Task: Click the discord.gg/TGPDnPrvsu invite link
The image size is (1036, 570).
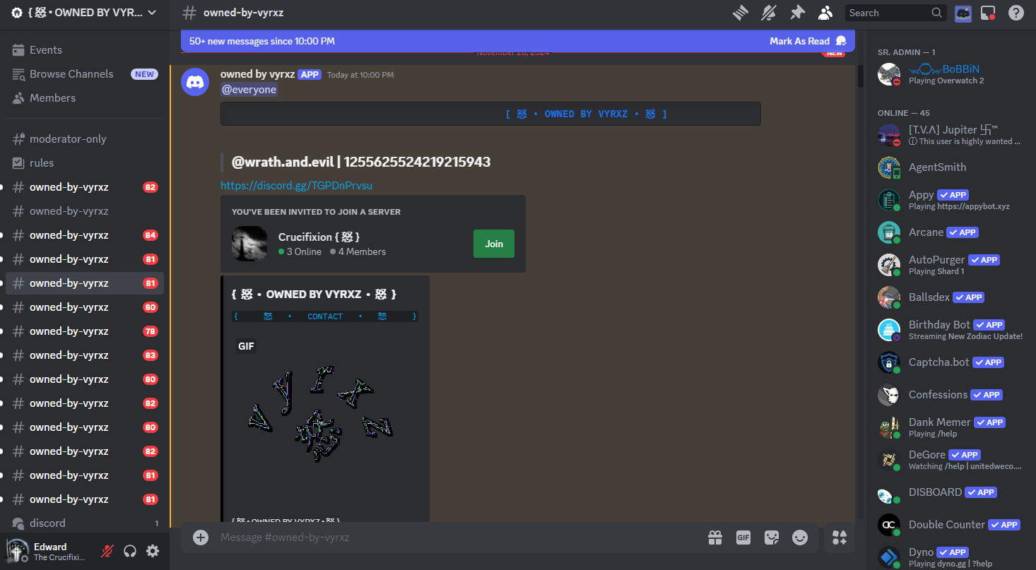Action: click(296, 186)
